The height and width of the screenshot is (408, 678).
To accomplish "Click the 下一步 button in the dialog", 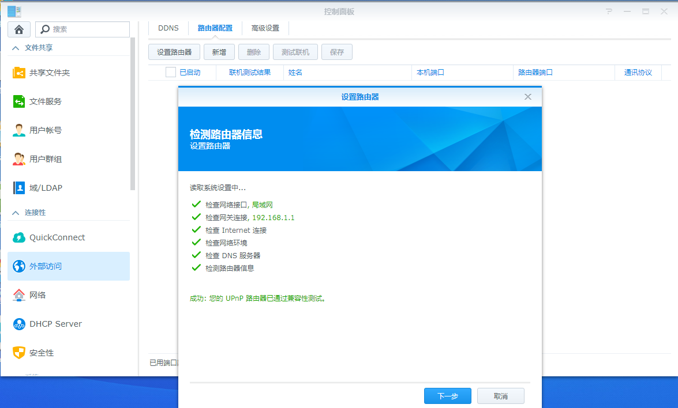I will 447,396.
